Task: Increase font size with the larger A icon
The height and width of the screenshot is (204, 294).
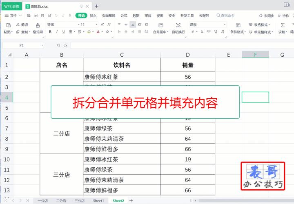Action: (x=102, y=24)
